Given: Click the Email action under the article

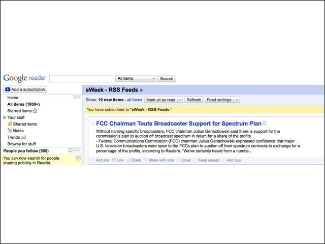Looking at the screenshot, I should click(x=184, y=160).
